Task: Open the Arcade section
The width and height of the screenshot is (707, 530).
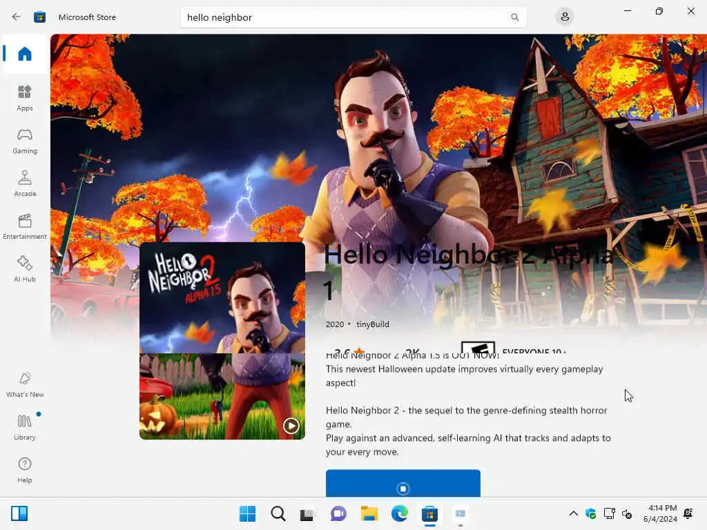Action: coord(25,184)
